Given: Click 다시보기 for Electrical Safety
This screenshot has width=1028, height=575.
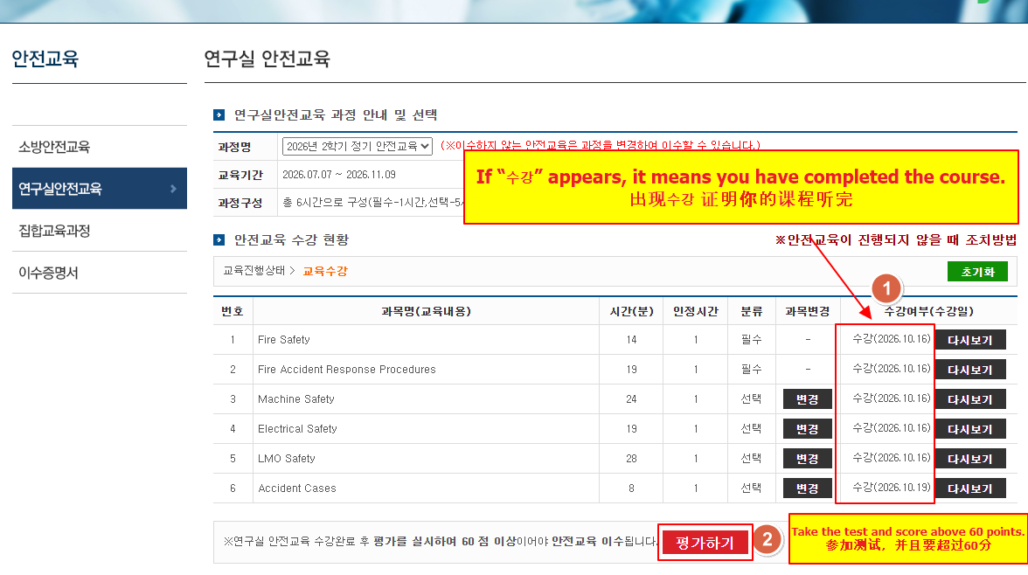Looking at the screenshot, I should [970, 429].
